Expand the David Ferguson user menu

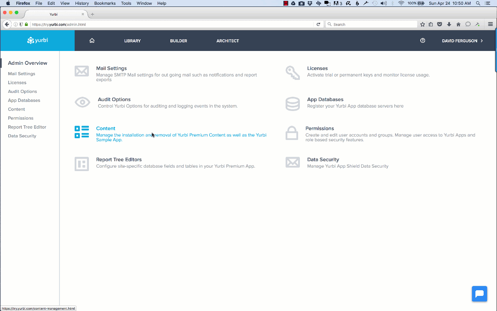[x=462, y=41]
